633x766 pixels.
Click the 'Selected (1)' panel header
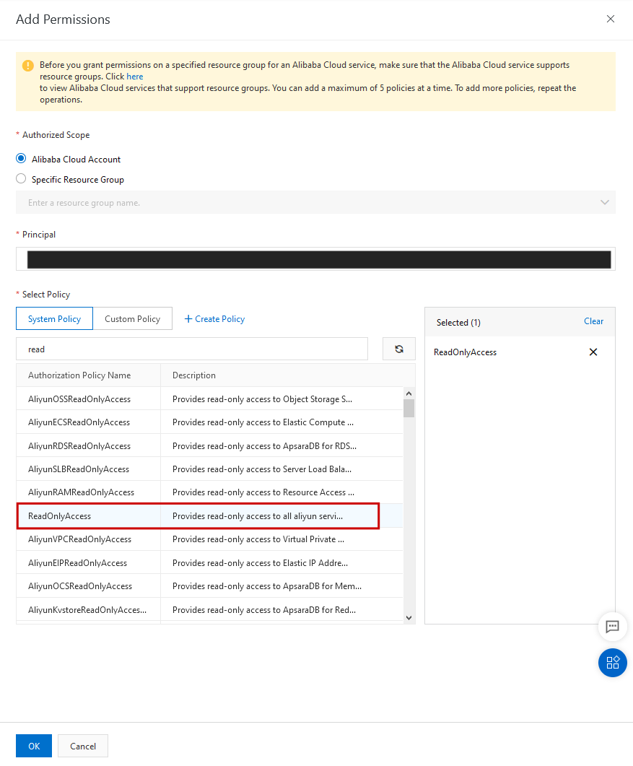(x=458, y=322)
